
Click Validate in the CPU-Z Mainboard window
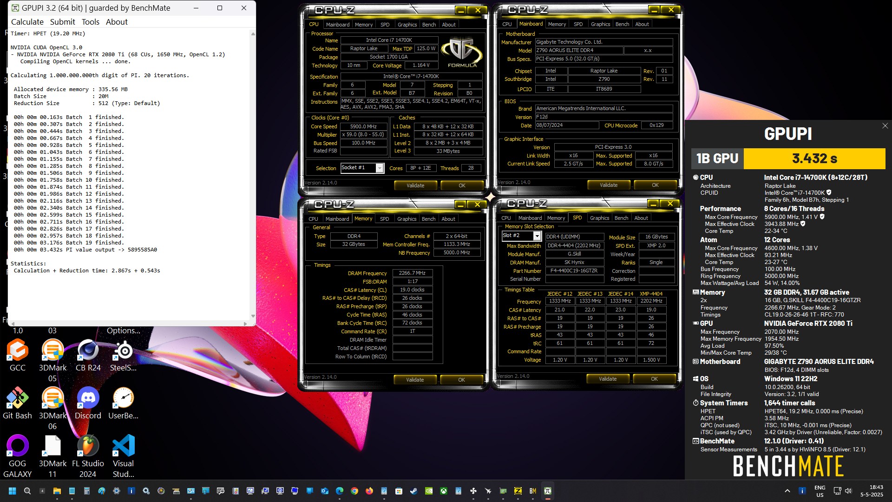pos(609,185)
